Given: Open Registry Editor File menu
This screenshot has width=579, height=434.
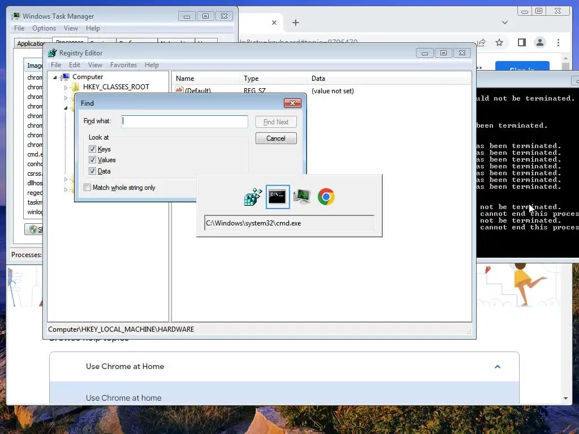Looking at the screenshot, I should 56,65.
